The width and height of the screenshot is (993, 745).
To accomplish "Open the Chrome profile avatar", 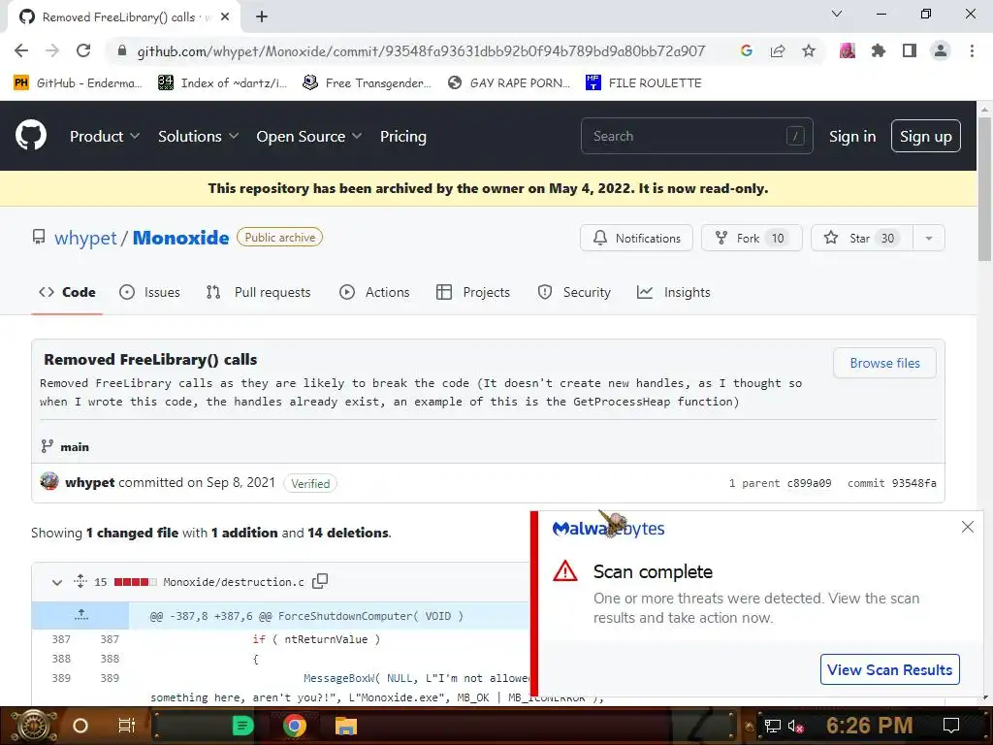I will [x=941, y=50].
